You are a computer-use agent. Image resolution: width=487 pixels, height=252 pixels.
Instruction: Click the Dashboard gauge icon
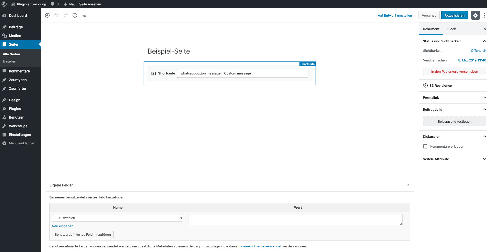pyautogui.click(x=4, y=16)
